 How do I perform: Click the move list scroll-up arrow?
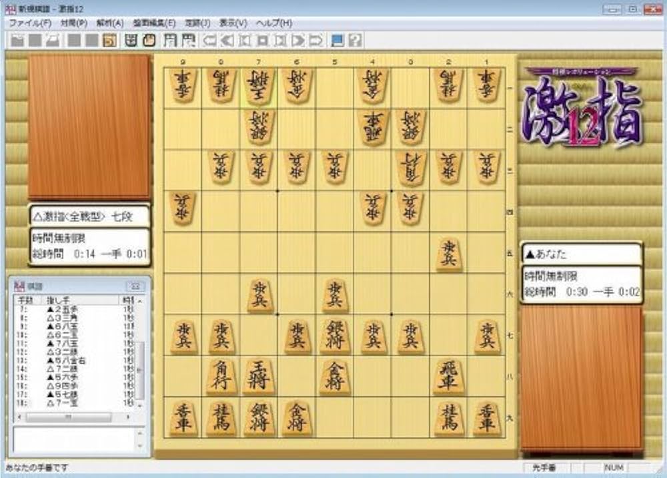(140, 300)
